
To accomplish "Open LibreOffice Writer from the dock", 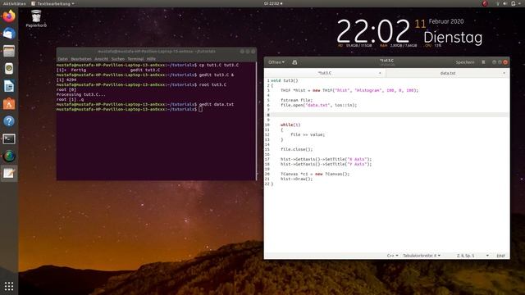I will click(x=9, y=86).
